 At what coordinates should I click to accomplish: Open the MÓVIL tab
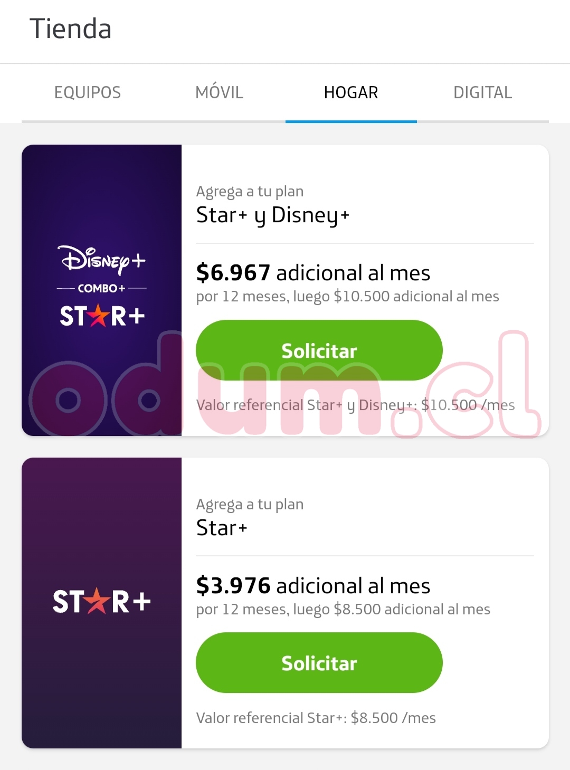tap(219, 93)
